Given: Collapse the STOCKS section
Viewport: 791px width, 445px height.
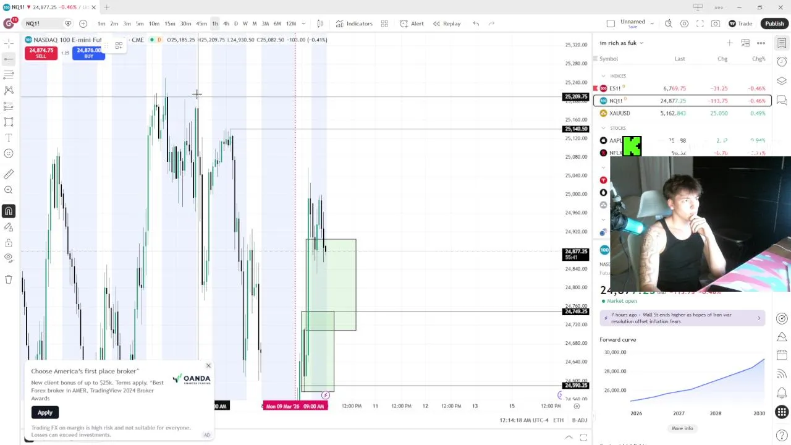Looking at the screenshot, I should click(x=604, y=128).
